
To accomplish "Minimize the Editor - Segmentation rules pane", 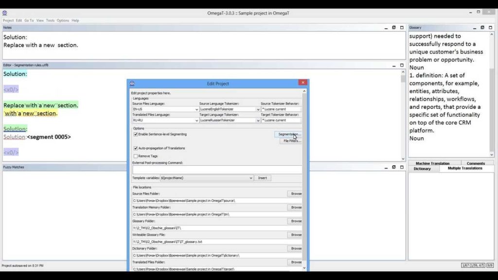I will 394,67.
